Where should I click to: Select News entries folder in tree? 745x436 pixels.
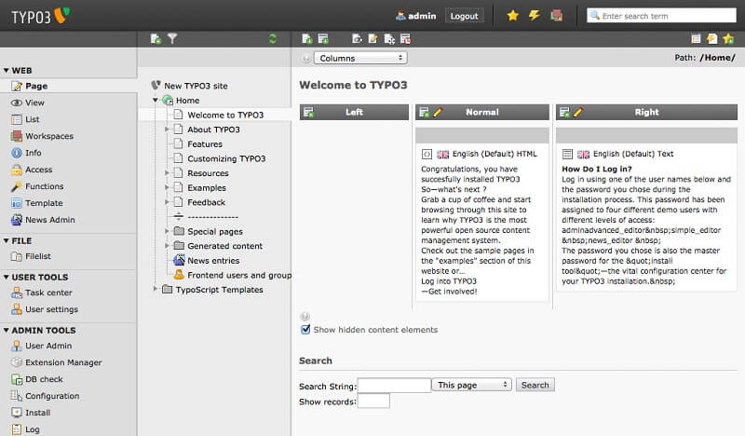(213, 261)
